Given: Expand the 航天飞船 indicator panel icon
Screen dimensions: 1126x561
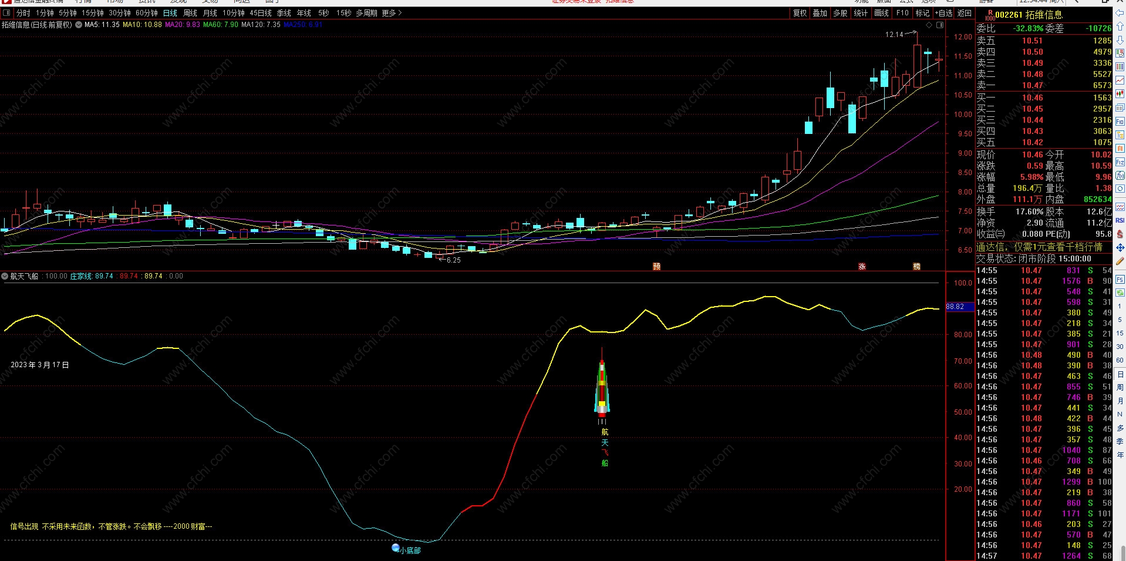Looking at the screenshot, I should (5, 276).
